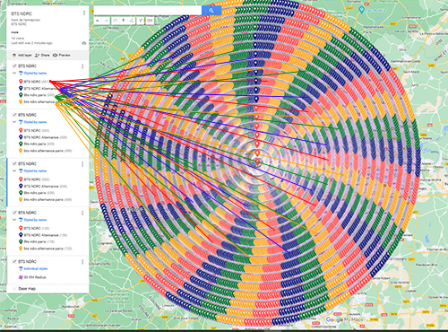This screenshot has width=448, height=332.
Task: Click navy pin icon beside BTS NDRC Alternance, first layer
Action: click(x=21, y=88)
